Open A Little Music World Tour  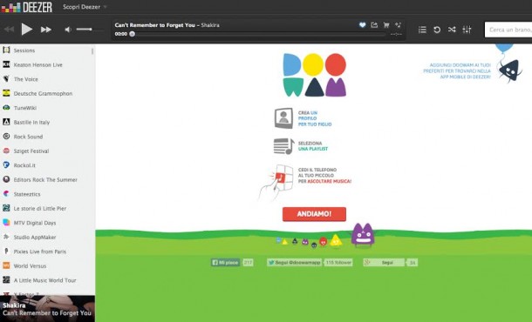pyautogui.click(x=44, y=280)
